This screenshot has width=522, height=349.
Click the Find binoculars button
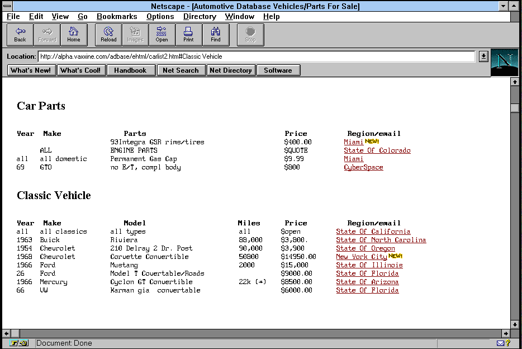[216, 35]
